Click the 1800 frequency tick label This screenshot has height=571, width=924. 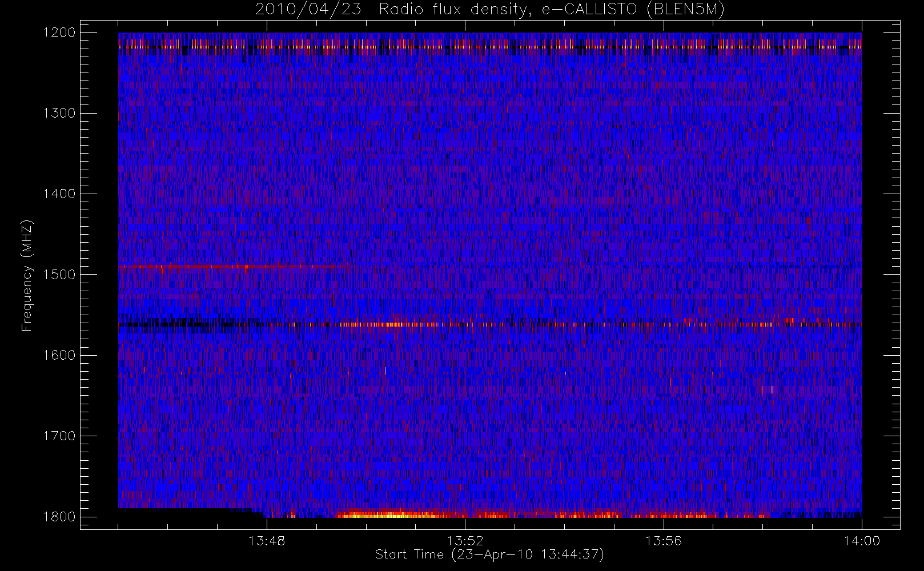[x=59, y=516]
